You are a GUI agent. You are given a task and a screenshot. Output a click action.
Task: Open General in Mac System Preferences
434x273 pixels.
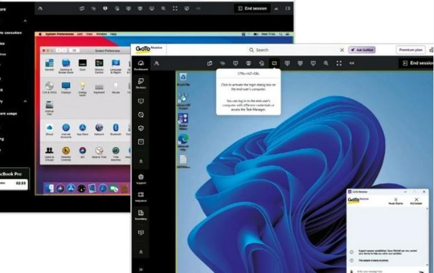(50, 65)
